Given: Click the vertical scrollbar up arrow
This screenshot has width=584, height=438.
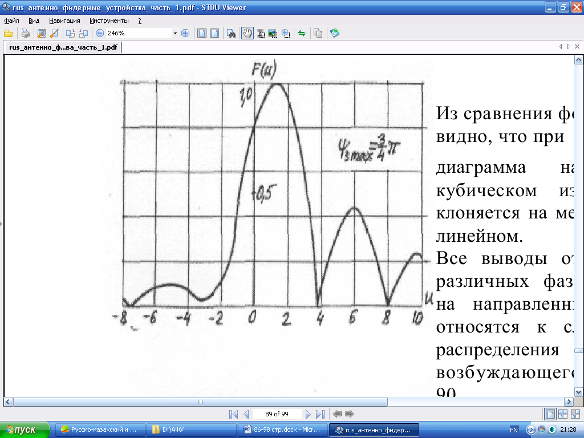Looking at the screenshot, I should (578, 59).
